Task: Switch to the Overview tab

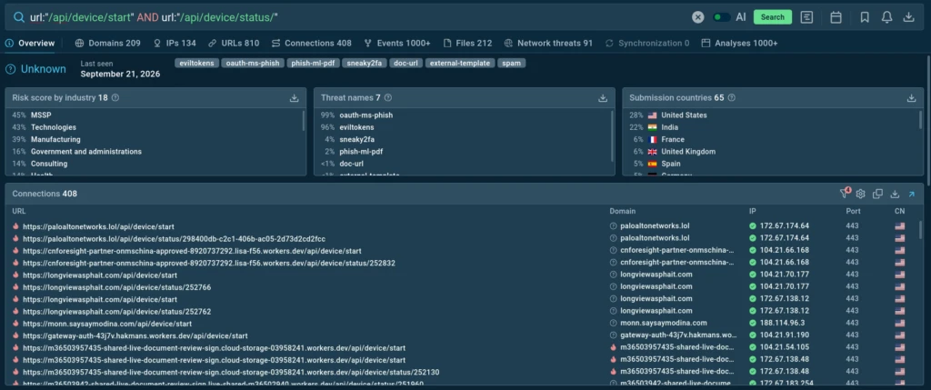Action: [x=30, y=44]
